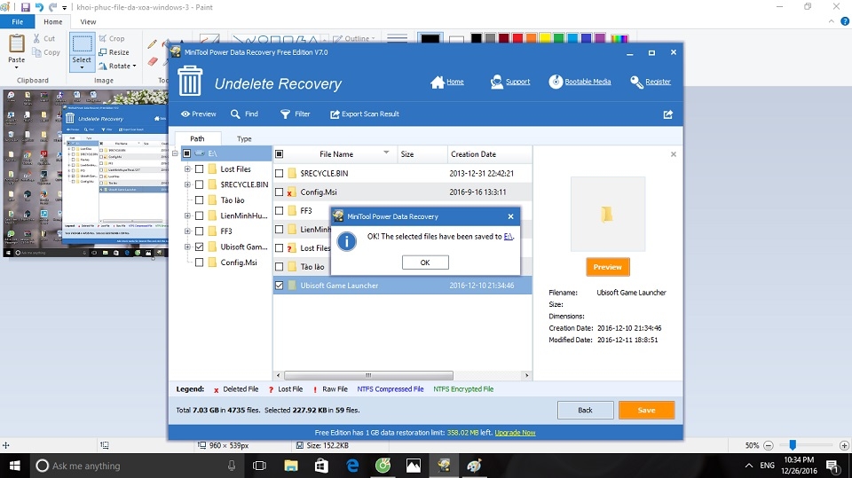Click Copy in the Clipboard group
Image resolution: width=852 pixels, height=478 pixels.
point(46,52)
